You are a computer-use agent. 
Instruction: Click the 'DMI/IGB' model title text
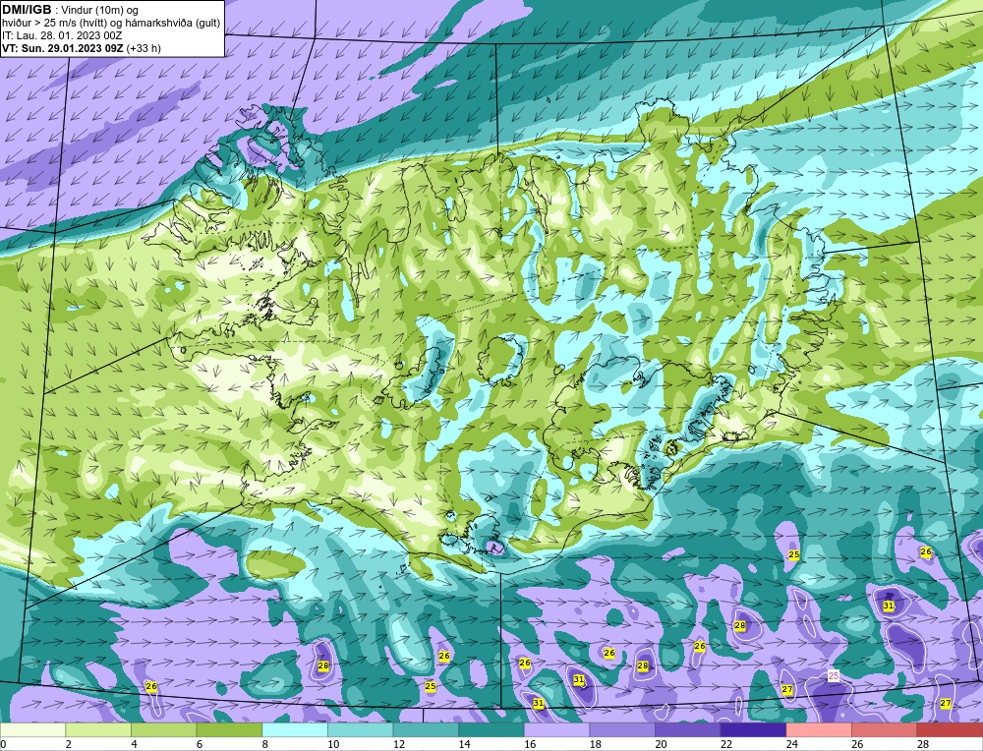click(27, 10)
